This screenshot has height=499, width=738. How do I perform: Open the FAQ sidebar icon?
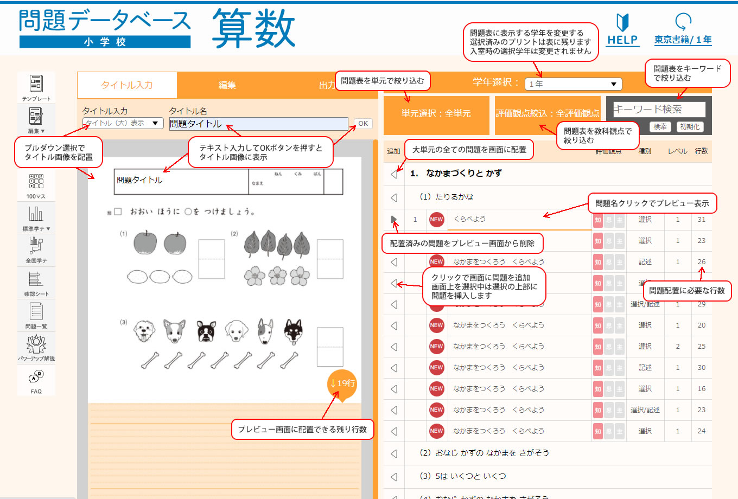point(36,380)
